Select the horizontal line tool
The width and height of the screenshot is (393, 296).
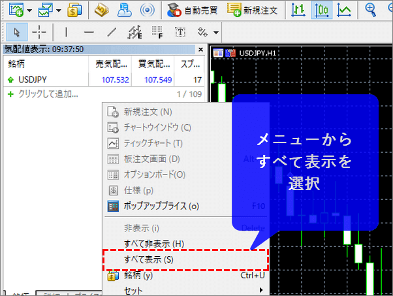tap(89, 32)
